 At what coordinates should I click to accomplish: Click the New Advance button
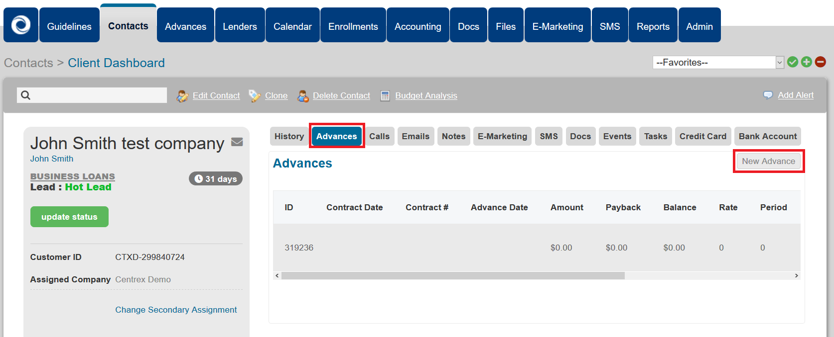coord(768,161)
